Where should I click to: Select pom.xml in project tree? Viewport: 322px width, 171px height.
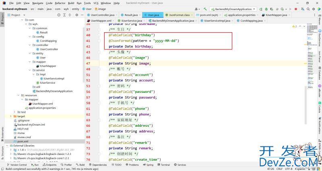click(23, 142)
